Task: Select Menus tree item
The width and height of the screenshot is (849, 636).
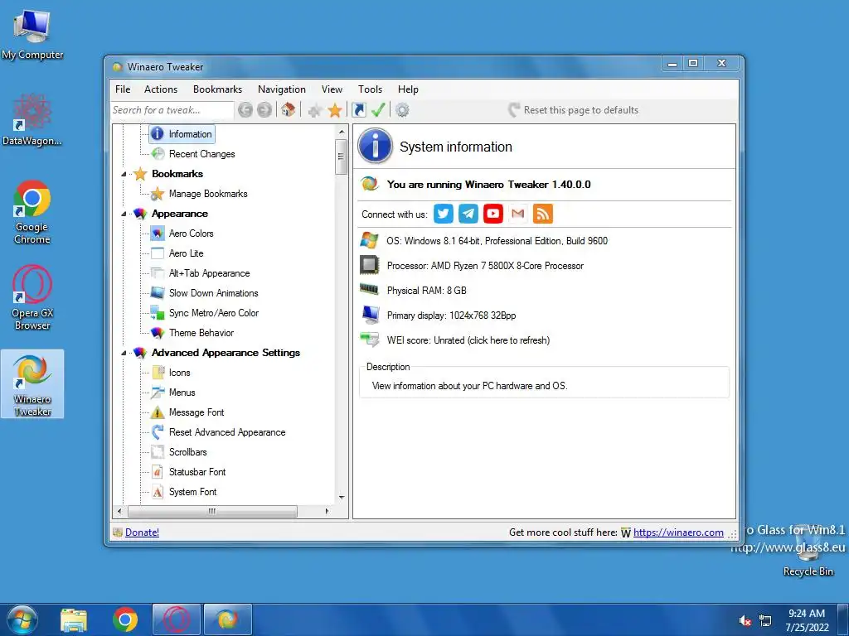Action: coord(182,393)
